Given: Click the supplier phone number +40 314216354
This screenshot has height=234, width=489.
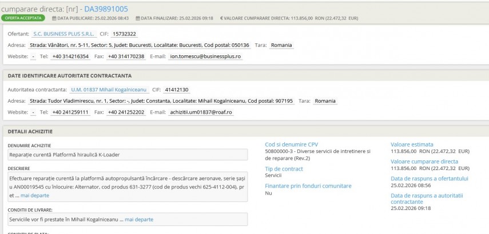Looking at the screenshot, I should (x=70, y=57).
